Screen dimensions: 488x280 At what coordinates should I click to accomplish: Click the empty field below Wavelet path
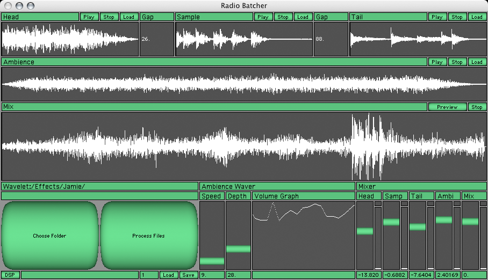(99, 196)
